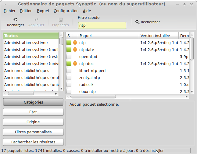Viewport: 197px width, 154px height.
Task: Click the orange supported icon for ntp-doc
Action: coord(75,64)
